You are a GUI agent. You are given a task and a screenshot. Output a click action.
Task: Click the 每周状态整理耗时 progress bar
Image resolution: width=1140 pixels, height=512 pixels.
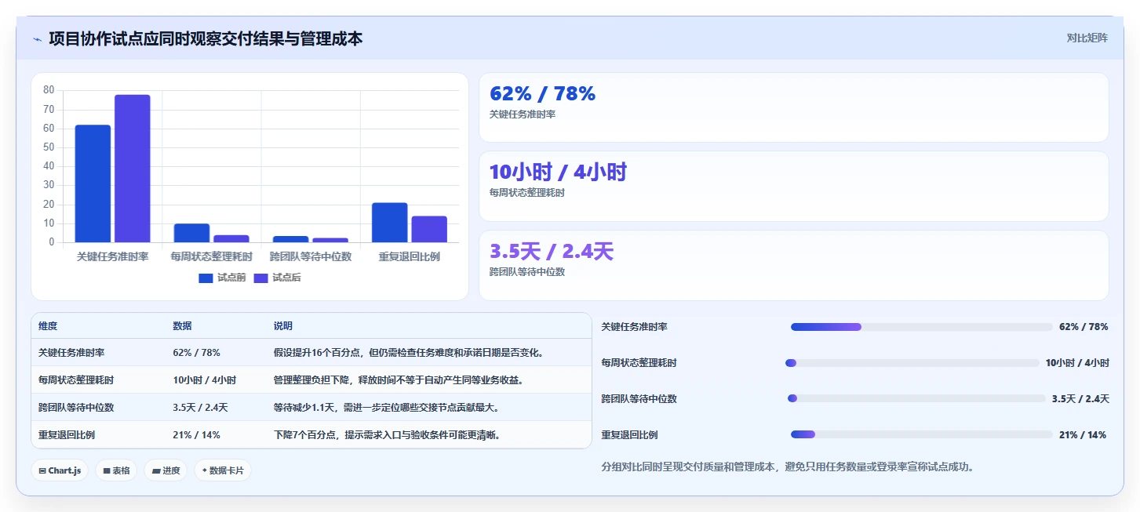912,363
